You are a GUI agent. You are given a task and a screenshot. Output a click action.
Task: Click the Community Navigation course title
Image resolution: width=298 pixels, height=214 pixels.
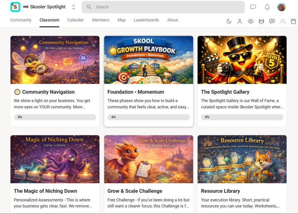click(x=48, y=92)
